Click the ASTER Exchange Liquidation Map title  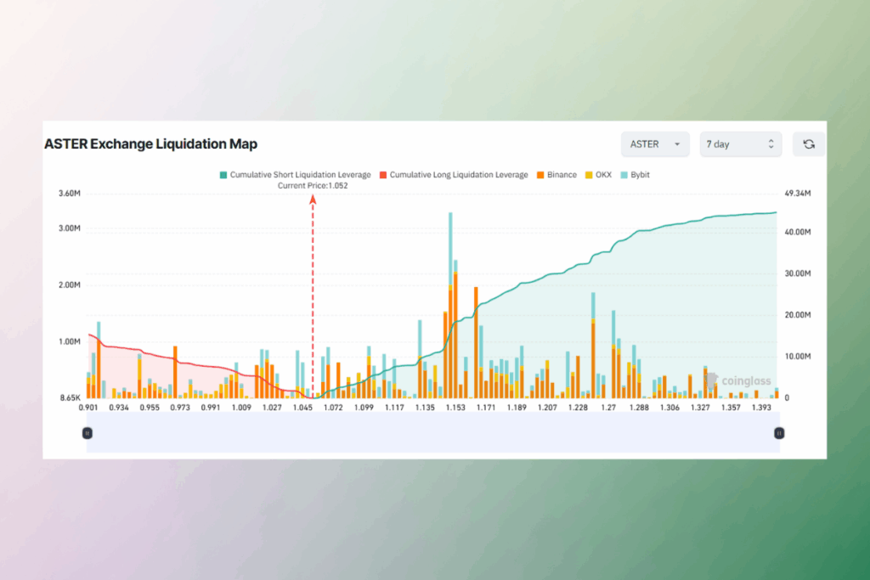[151, 144]
